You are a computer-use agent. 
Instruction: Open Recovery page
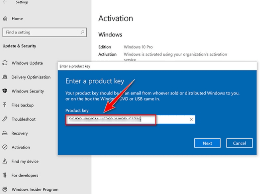pos(20,133)
